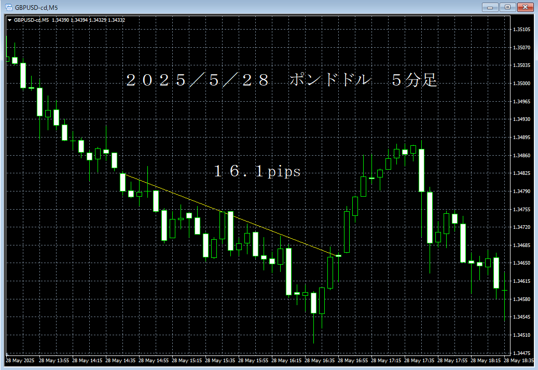The image size is (538, 370).
Task: Click the 28 May 15:55 time label
Action: 253,360
